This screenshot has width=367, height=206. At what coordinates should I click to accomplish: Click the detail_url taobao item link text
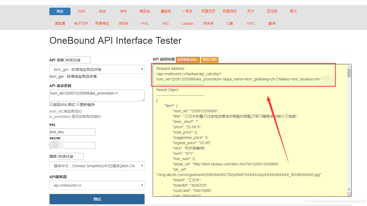(x=226, y=164)
